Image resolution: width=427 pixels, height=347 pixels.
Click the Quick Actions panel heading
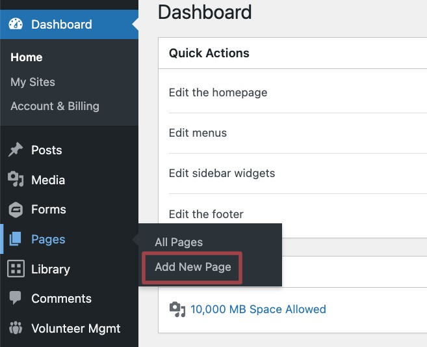209,53
